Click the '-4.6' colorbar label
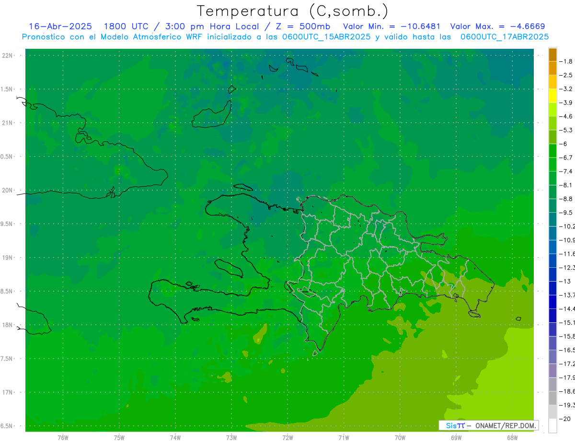 567,116
